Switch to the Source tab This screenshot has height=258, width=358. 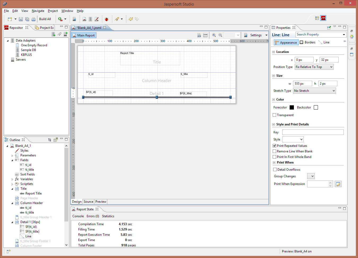tap(89, 202)
